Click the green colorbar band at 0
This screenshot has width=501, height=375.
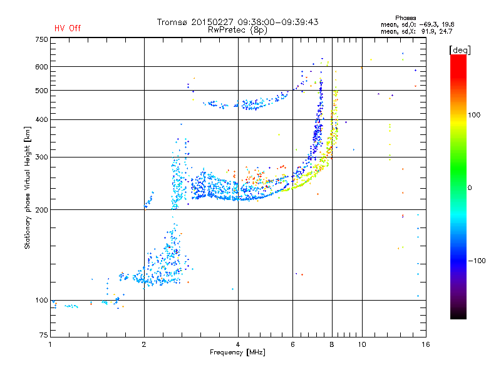click(458, 187)
